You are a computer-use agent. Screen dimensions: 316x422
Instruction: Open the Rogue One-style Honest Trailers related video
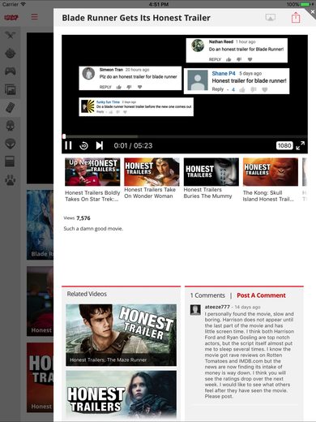[x=122, y=394]
